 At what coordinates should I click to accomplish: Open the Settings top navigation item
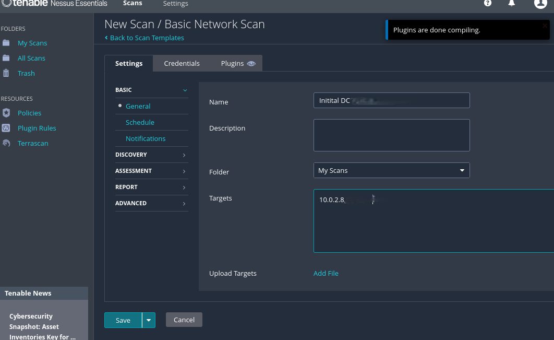[176, 4]
